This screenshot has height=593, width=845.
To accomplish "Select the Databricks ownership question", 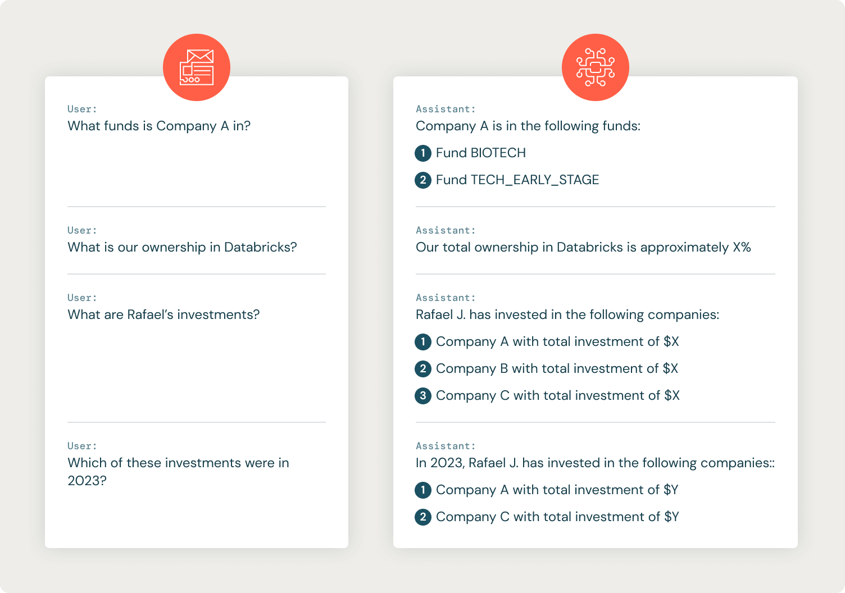I will 182,247.
